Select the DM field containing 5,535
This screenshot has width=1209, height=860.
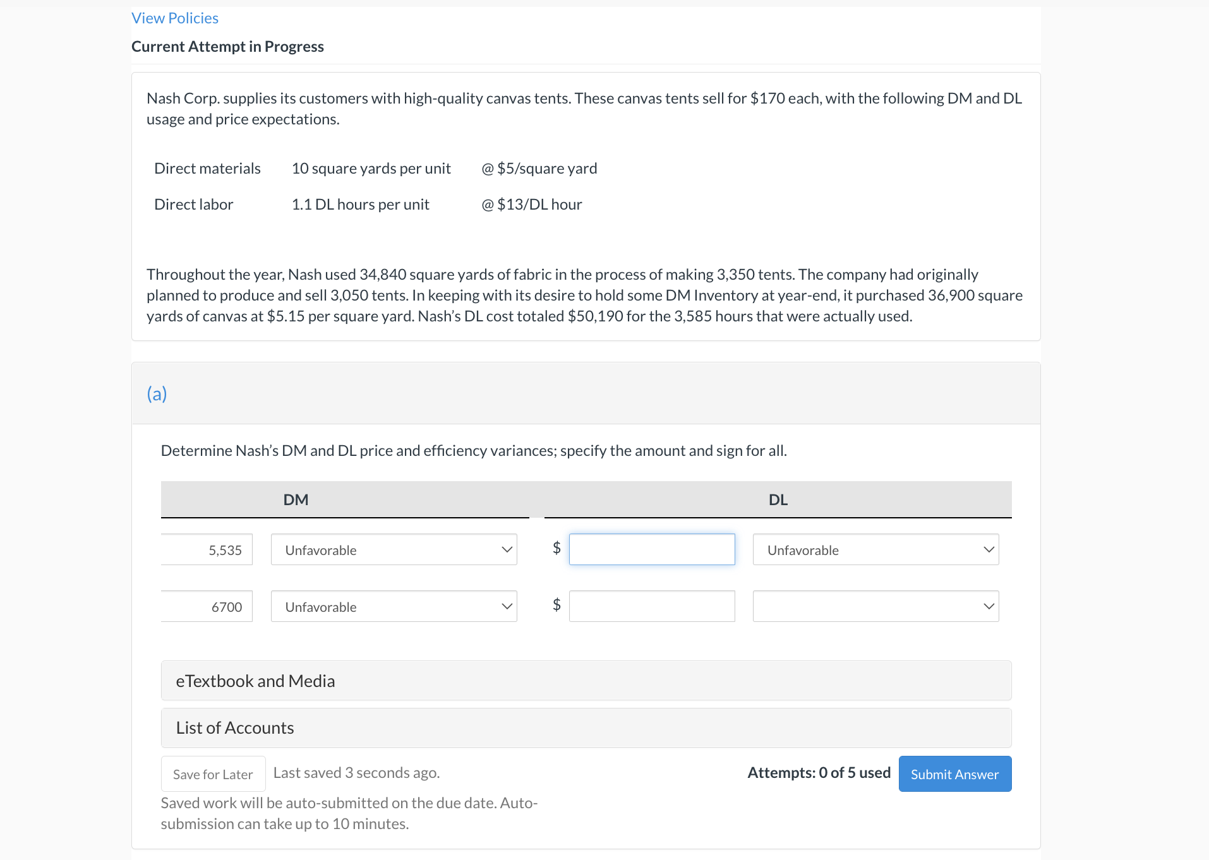pyautogui.click(x=206, y=549)
